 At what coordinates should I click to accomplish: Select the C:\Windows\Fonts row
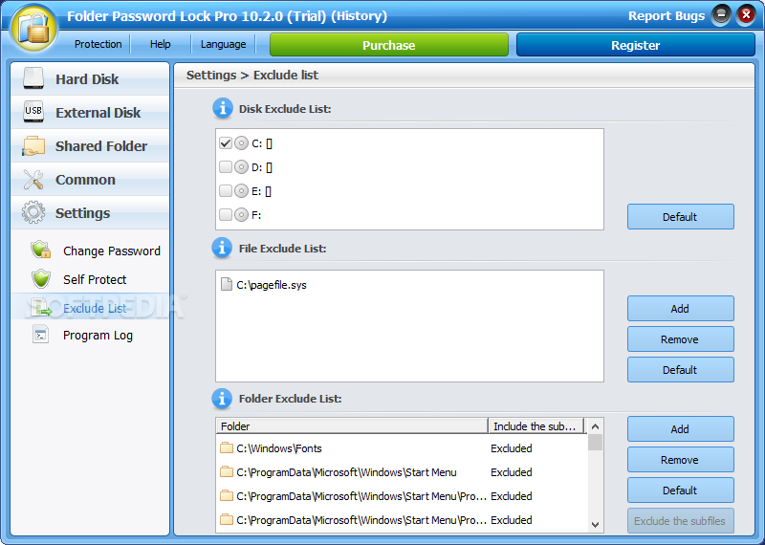(x=402, y=447)
